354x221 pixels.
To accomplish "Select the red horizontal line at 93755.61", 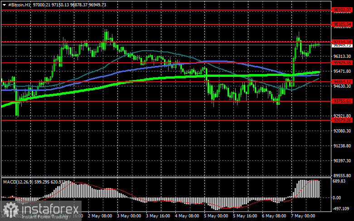I will (x=166, y=101).
